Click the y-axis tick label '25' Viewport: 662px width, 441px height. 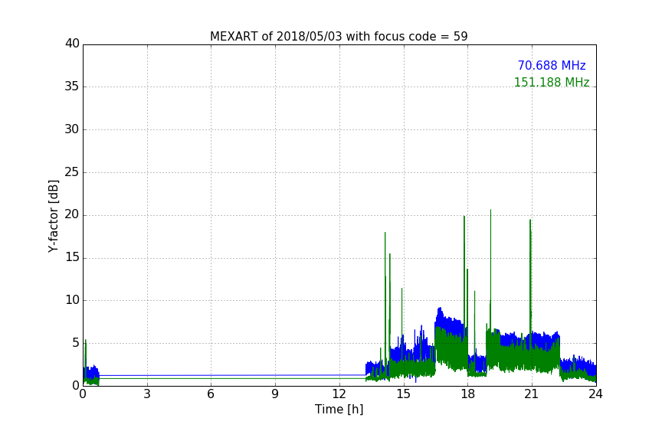tap(72, 171)
